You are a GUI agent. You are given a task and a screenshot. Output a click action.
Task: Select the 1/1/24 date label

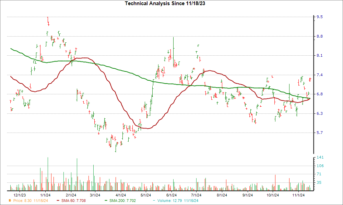(x=45, y=195)
